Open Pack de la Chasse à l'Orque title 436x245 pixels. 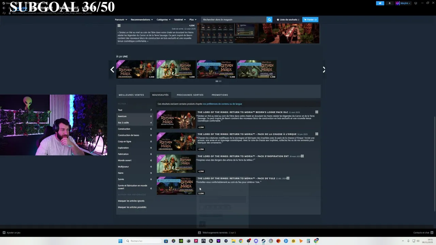coord(247,134)
